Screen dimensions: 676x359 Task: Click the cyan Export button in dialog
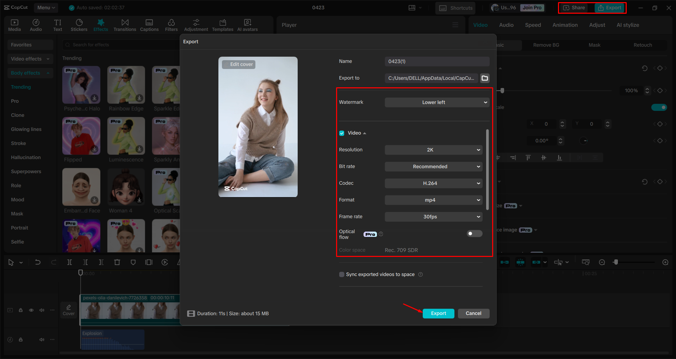pos(438,313)
